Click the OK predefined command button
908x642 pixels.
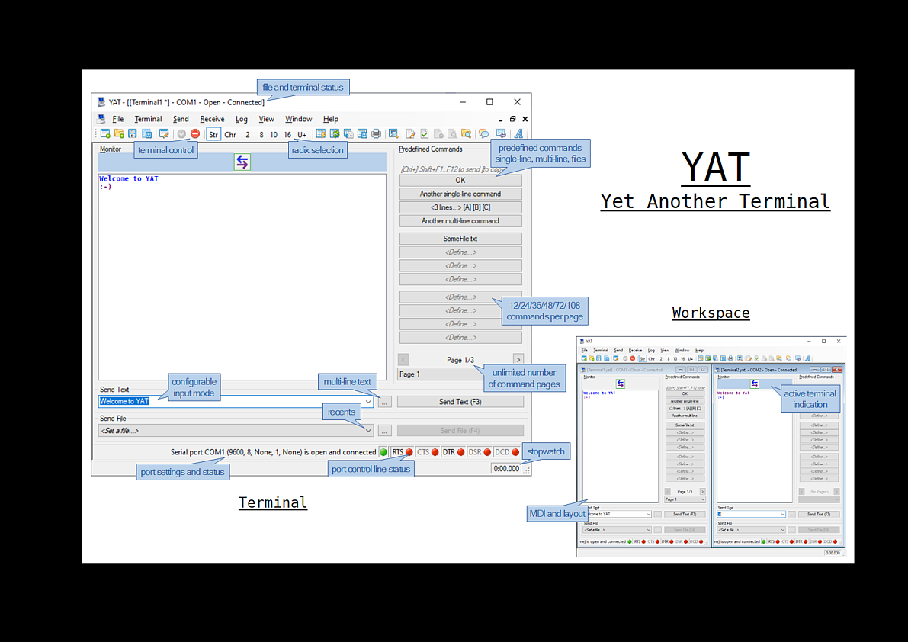pos(460,180)
